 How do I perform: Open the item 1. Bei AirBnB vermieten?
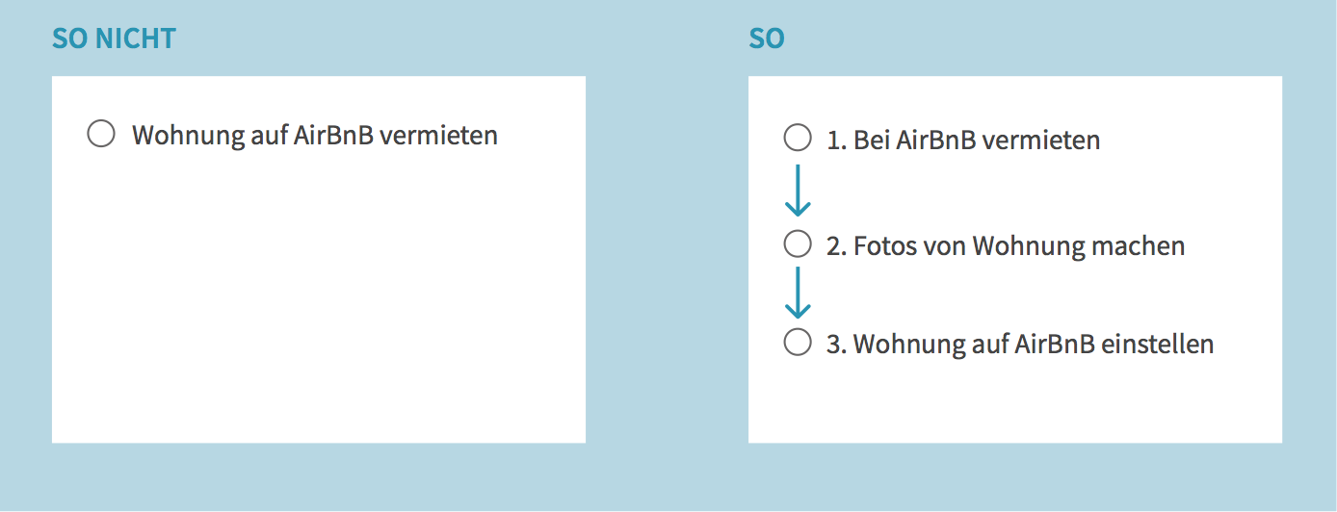[x=963, y=141]
